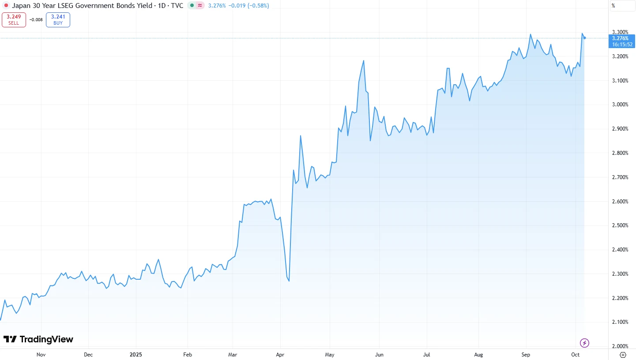
Task: Click the Feb label on time axis
Action: point(188,355)
